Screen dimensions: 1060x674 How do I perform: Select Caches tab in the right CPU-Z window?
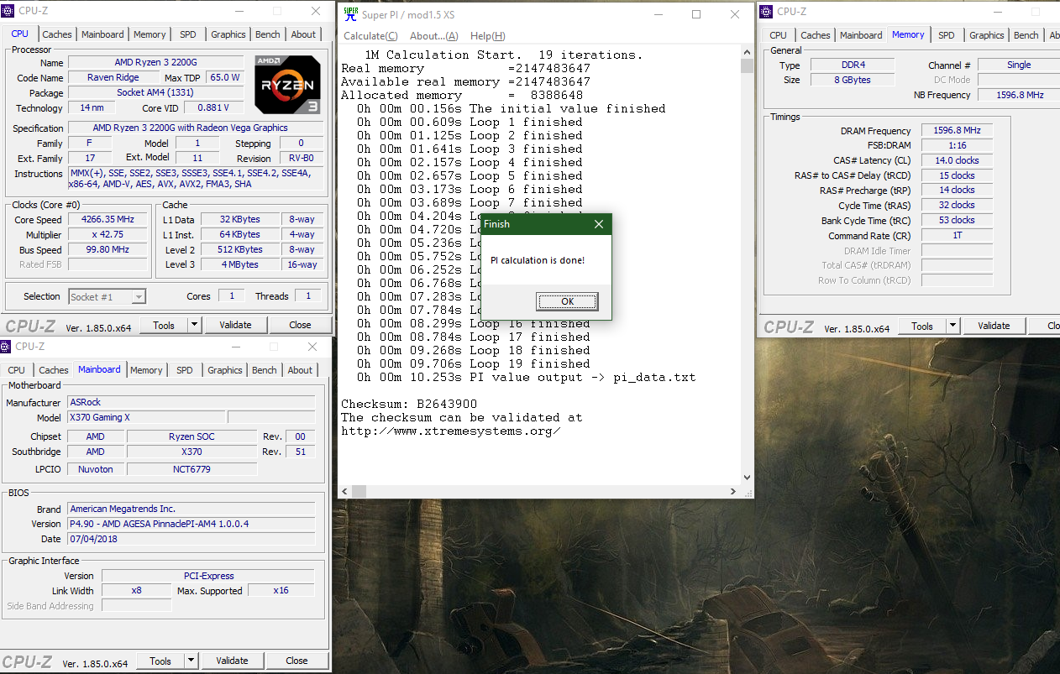[x=816, y=35]
